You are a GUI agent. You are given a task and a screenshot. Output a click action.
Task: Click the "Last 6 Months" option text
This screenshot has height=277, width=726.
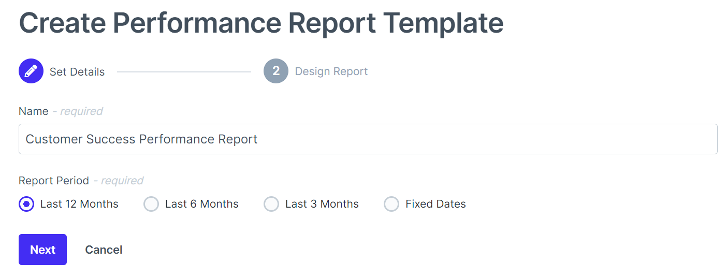[x=202, y=204]
